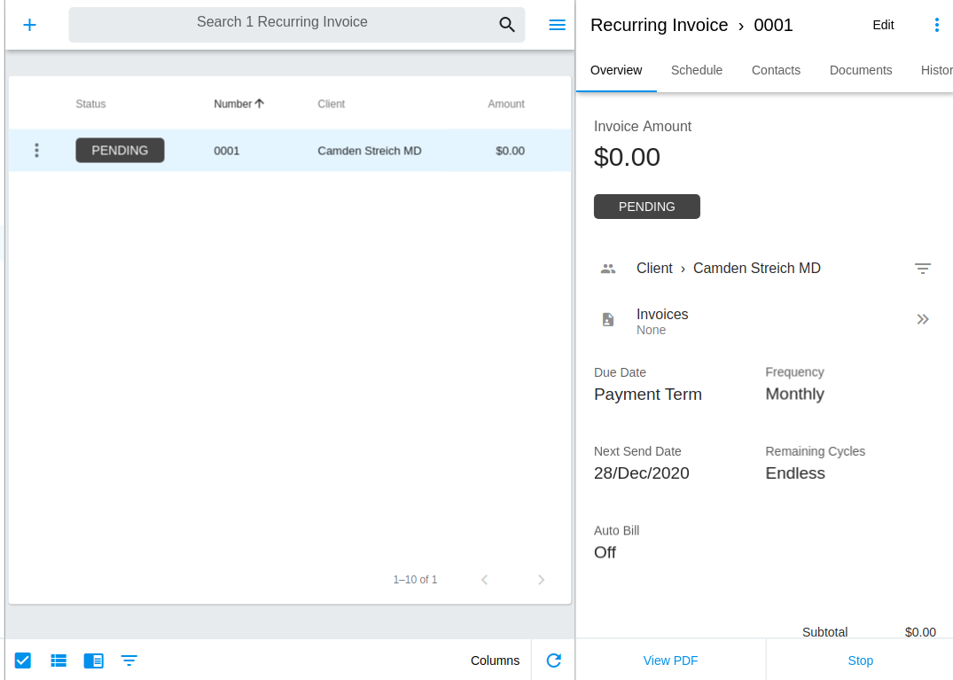Open the filter icon in the bottom toolbar

pyautogui.click(x=129, y=660)
